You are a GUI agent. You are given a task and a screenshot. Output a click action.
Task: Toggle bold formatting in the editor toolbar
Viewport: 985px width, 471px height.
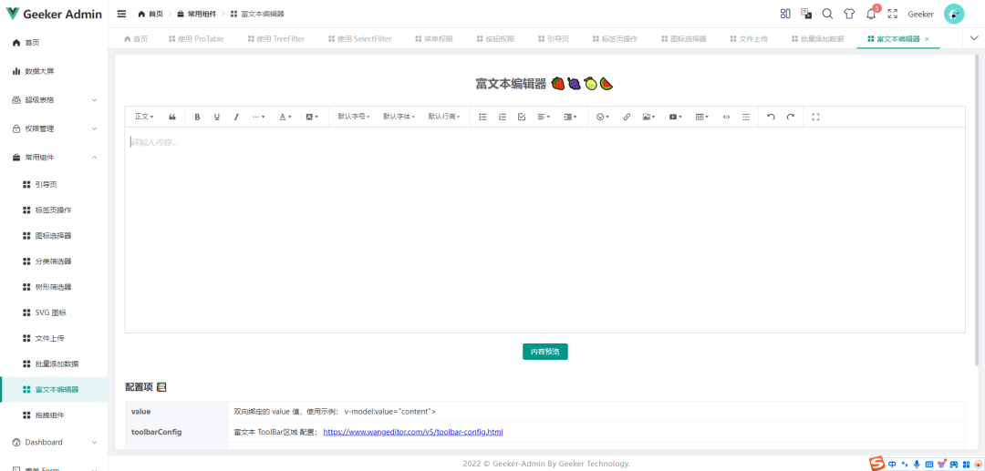(x=197, y=117)
